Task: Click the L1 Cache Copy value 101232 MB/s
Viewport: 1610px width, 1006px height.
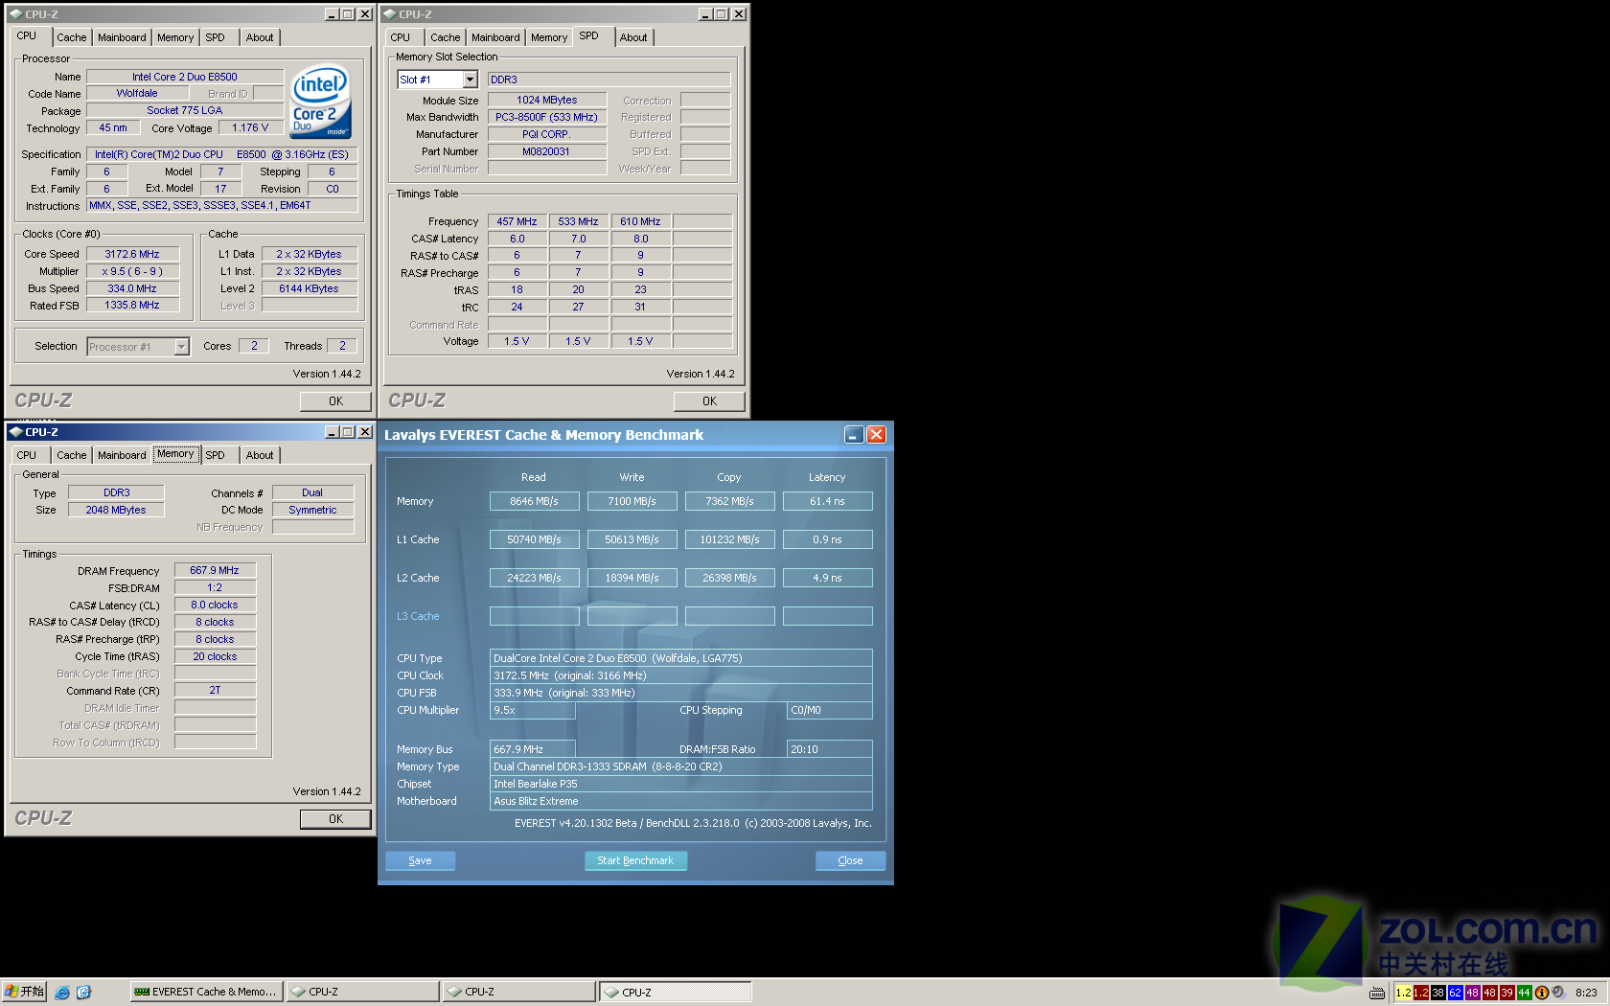Action: 729,539
